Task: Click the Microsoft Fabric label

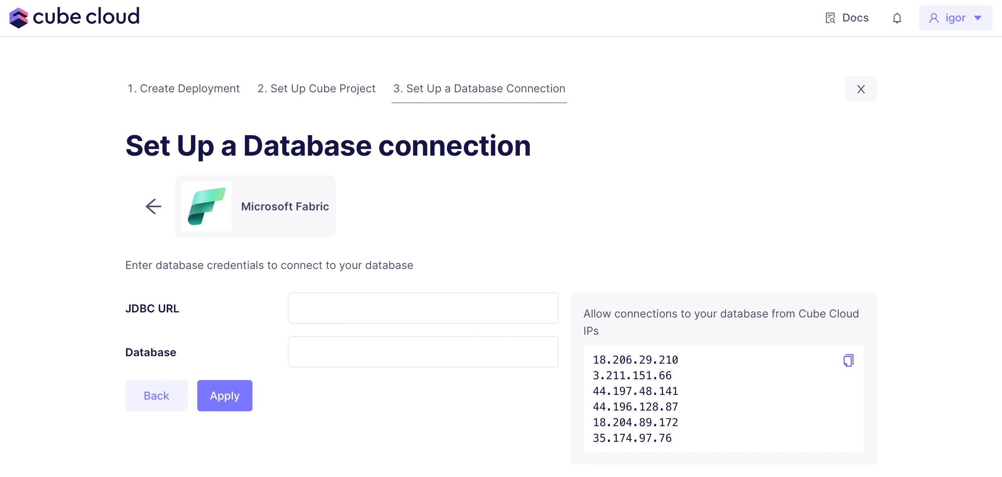Action: (285, 206)
